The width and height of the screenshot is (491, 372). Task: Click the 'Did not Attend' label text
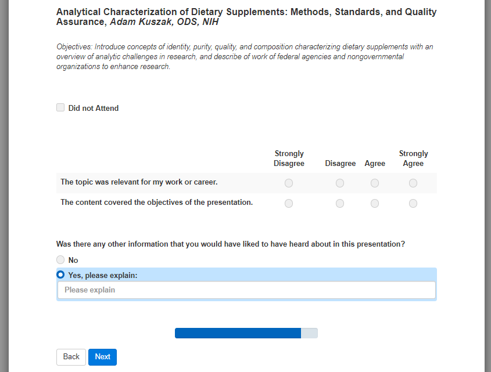click(94, 108)
